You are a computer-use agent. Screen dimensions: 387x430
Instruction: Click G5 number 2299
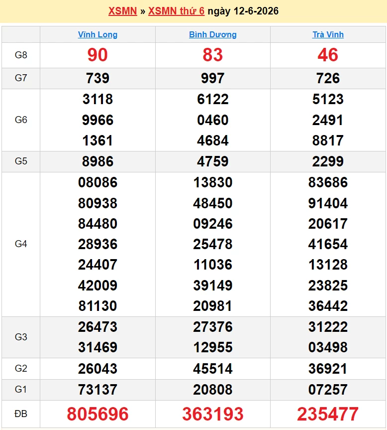328,161
